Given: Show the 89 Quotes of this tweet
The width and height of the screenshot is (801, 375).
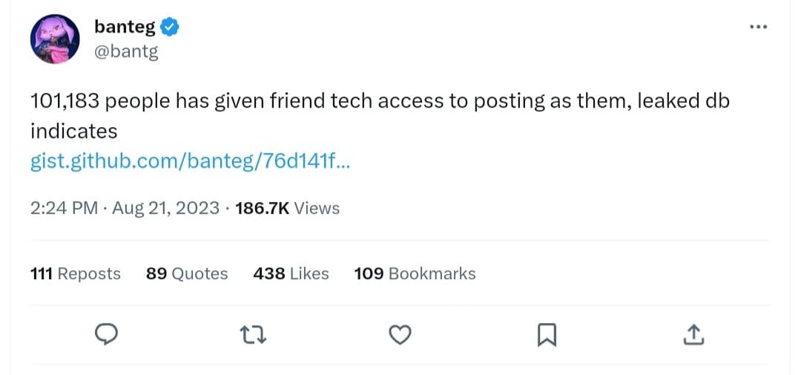Looking at the screenshot, I should [x=187, y=274].
